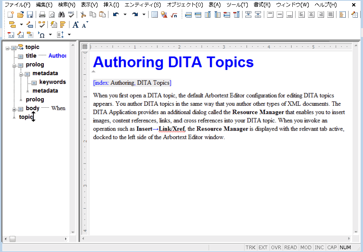Expand the body tree node
This screenshot has height=252, width=363.
pos(14,109)
